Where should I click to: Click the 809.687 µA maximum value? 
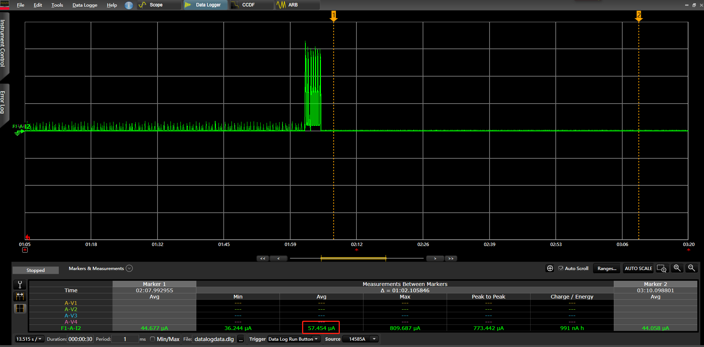click(x=405, y=328)
